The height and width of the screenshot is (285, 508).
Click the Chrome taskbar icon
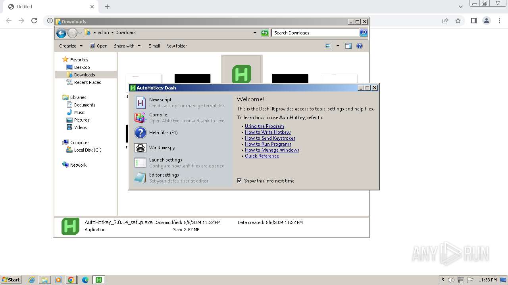pos(71,280)
